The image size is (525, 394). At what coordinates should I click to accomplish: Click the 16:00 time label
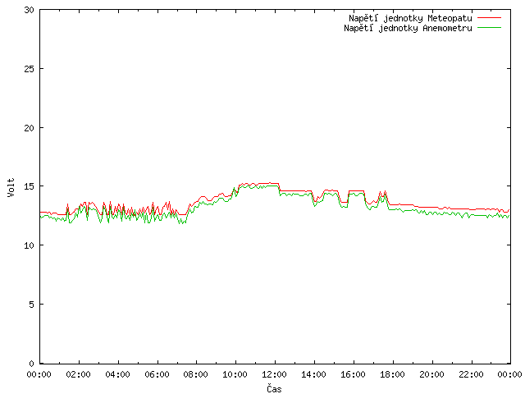[x=353, y=374]
